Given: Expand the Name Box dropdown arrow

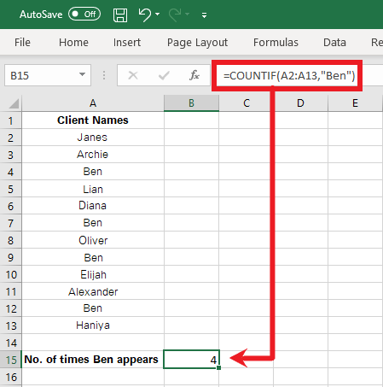Looking at the screenshot, I should tap(82, 75).
